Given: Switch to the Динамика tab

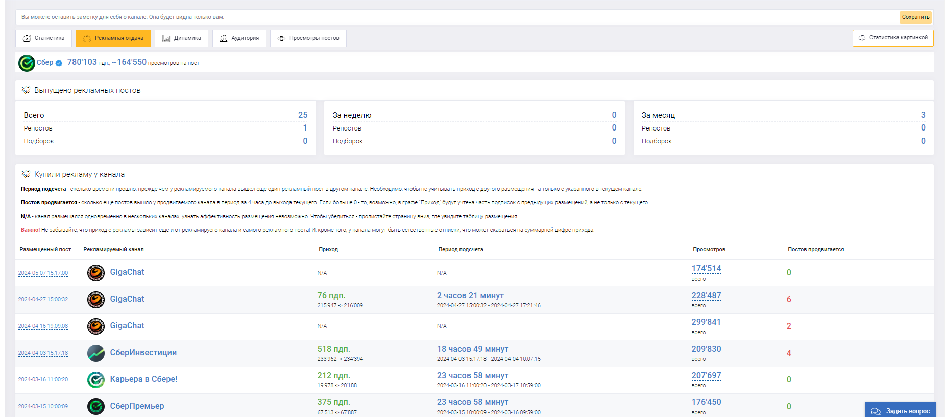Looking at the screenshot, I should (x=181, y=38).
